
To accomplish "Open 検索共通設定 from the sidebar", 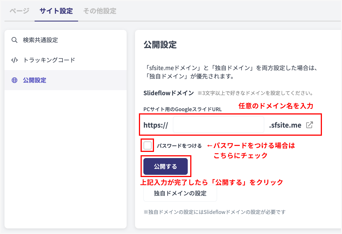I will [40, 40].
